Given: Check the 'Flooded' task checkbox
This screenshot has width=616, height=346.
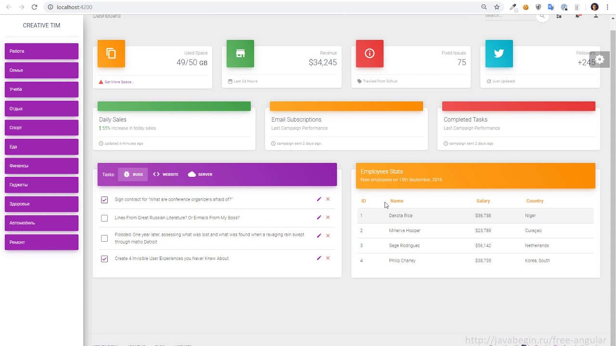Looking at the screenshot, I should (104, 238).
